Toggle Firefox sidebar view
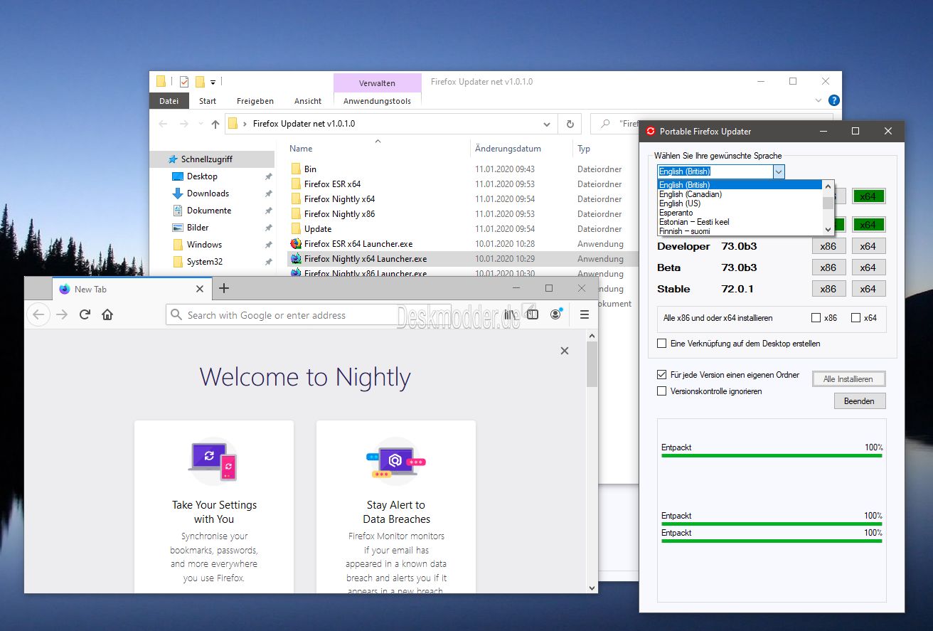Screen dimensions: 933x631 click(x=533, y=314)
